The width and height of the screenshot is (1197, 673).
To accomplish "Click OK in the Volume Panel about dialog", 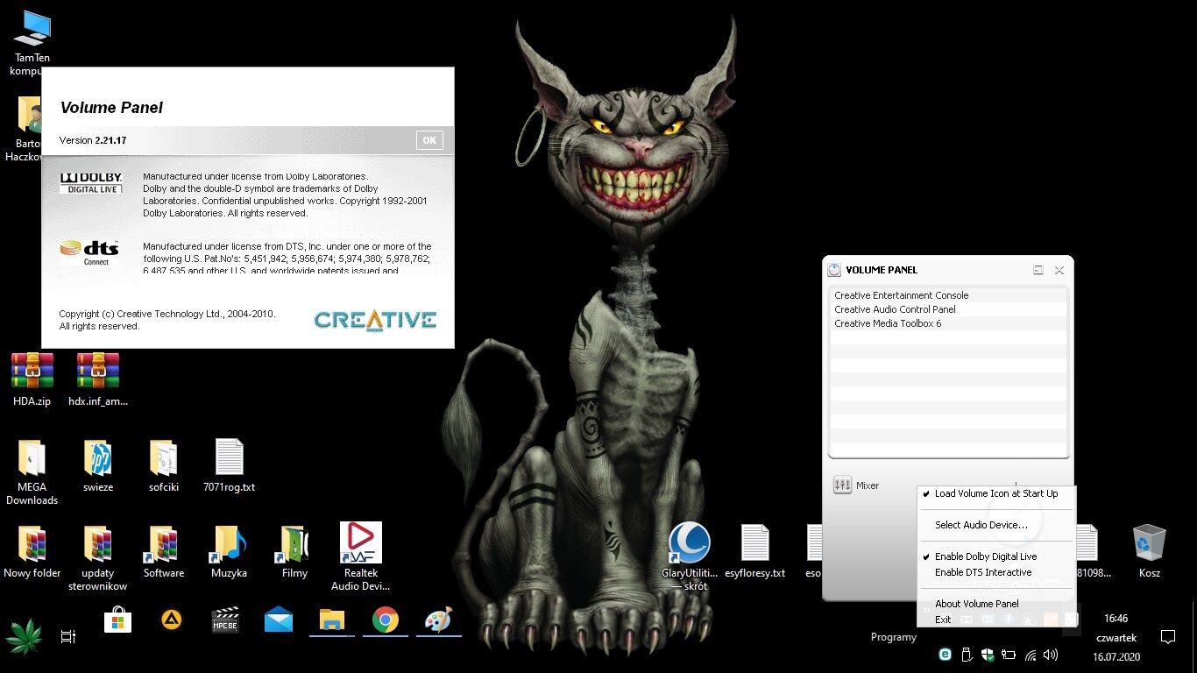I will pyautogui.click(x=429, y=140).
